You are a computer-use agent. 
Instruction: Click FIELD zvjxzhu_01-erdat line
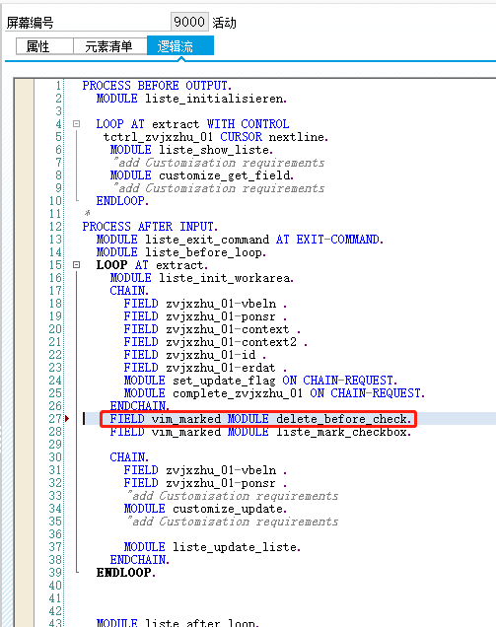click(205, 368)
